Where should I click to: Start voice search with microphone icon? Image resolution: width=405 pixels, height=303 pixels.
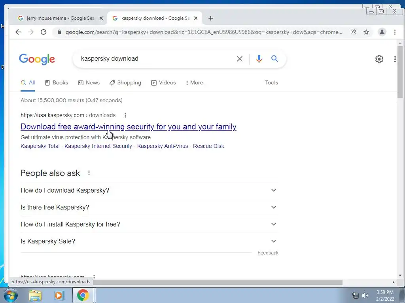(x=259, y=59)
